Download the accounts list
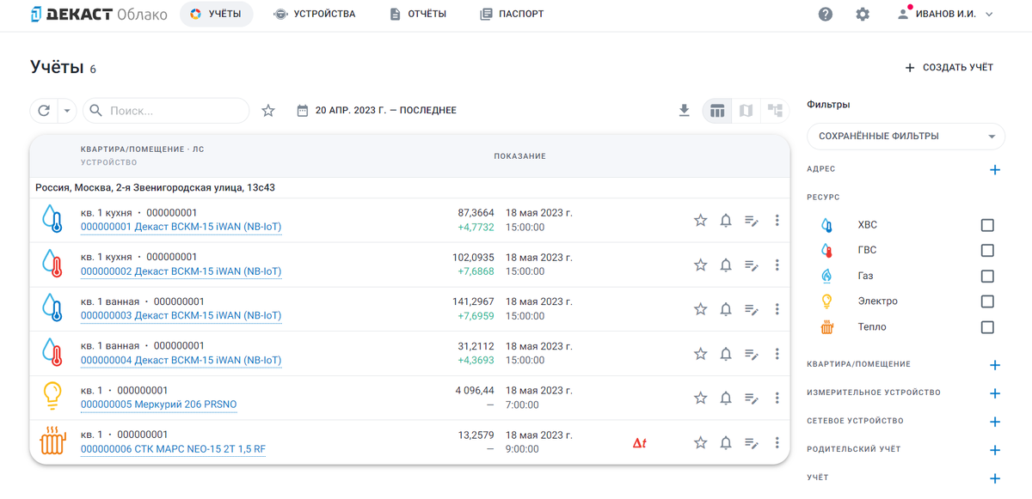1032x499 pixels. pos(684,111)
